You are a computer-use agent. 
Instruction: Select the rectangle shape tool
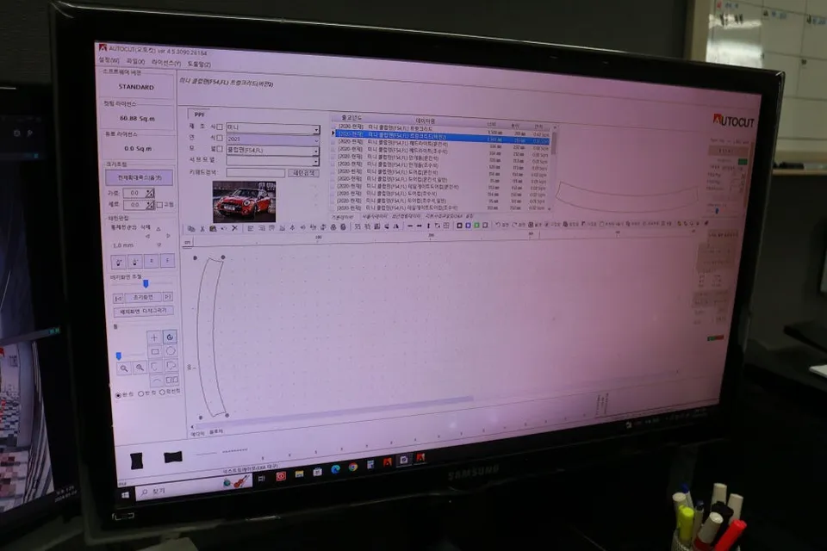click(x=155, y=351)
